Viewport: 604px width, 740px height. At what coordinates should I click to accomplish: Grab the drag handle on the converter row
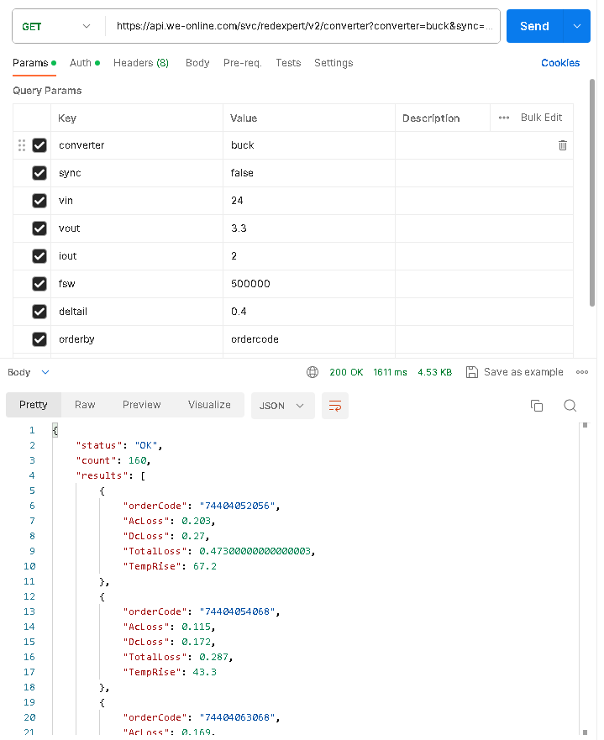point(22,145)
